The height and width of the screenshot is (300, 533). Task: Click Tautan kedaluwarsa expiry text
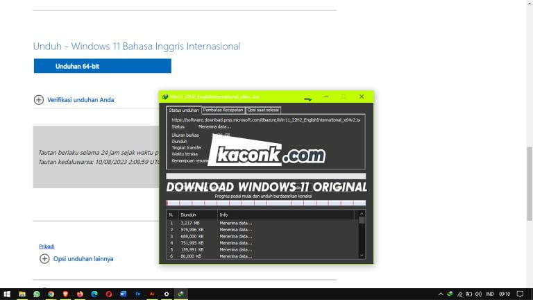click(99, 162)
